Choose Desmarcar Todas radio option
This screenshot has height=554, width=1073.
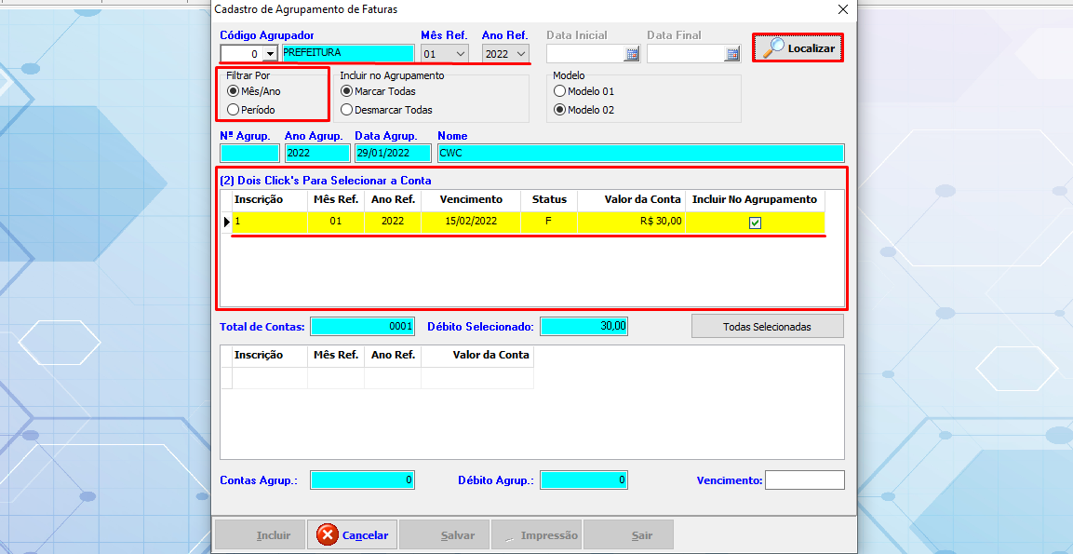click(347, 110)
